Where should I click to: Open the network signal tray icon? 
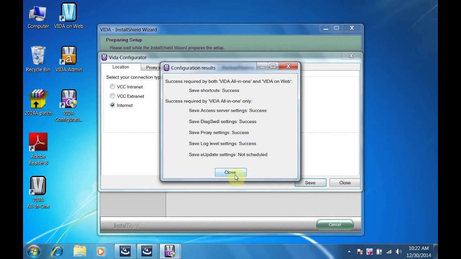(389, 251)
